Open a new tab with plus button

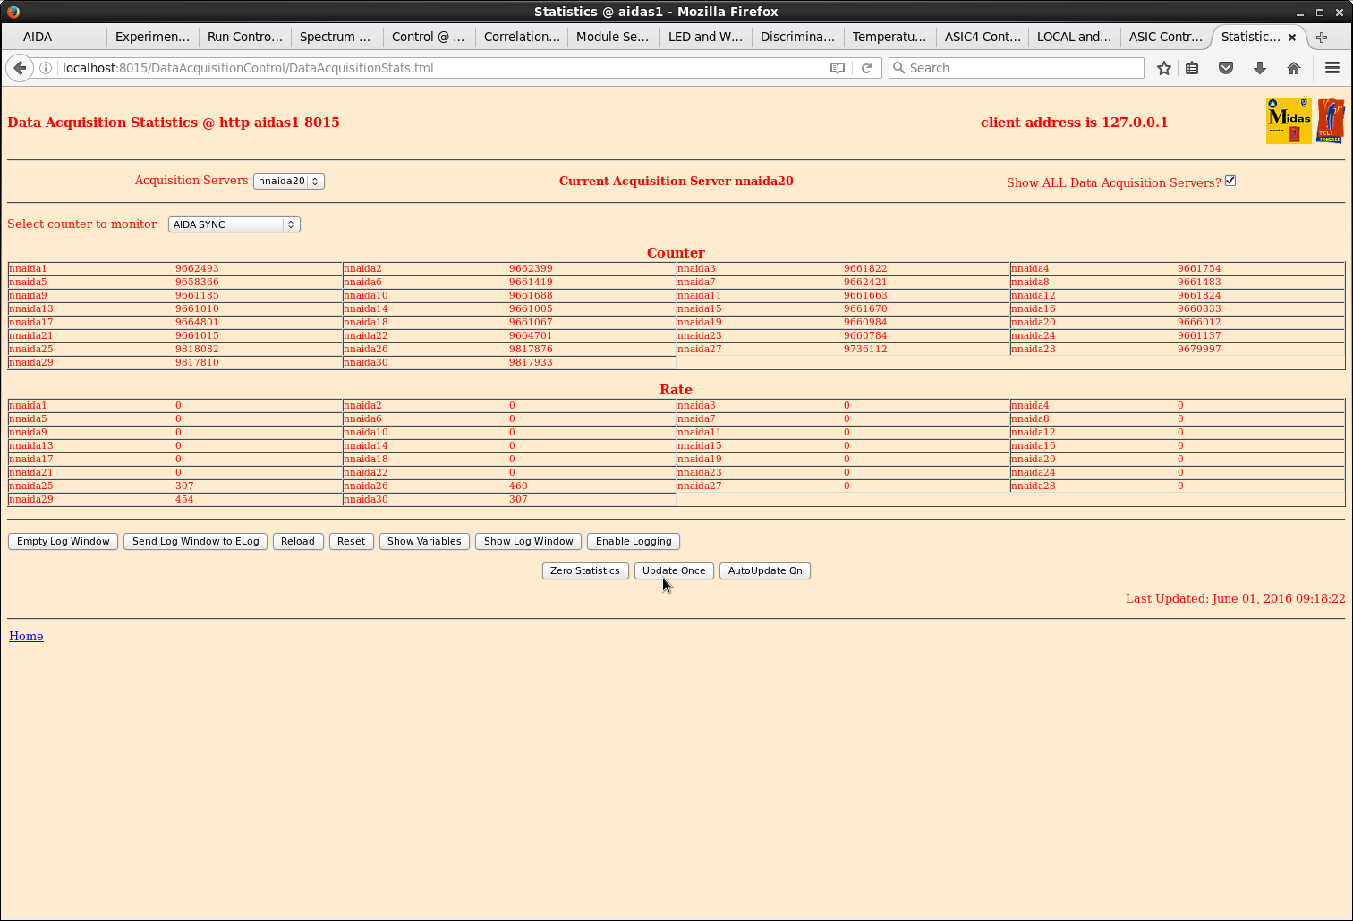tap(1322, 38)
